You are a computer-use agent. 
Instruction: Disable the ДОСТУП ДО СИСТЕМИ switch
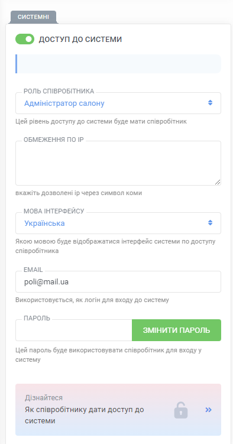(25, 40)
